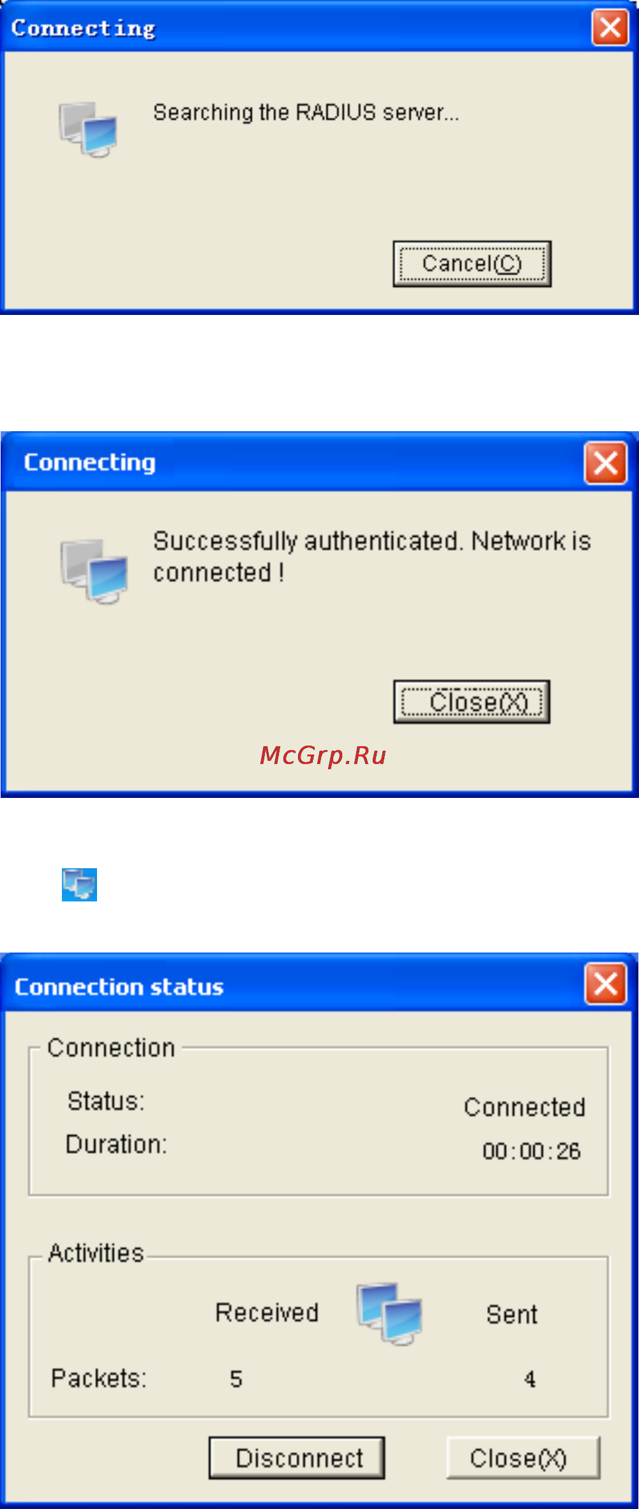Click the Searching the RADIUS server text
The image size is (639, 1509).
[306, 112]
